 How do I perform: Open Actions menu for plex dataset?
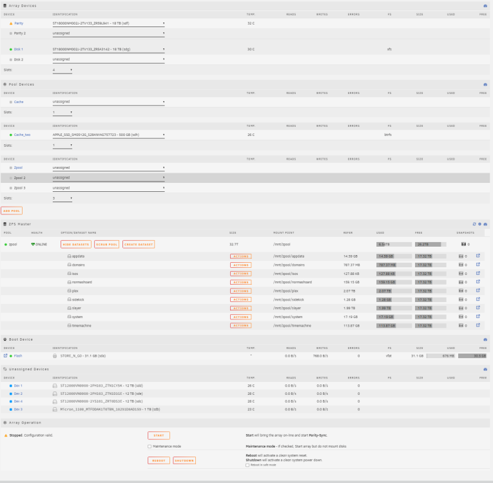click(x=241, y=291)
